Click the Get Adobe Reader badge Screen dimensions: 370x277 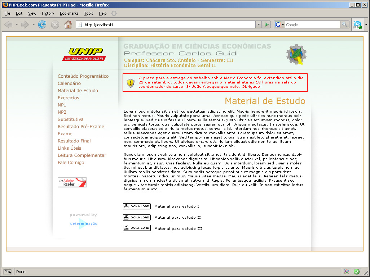(x=72, y=182)
